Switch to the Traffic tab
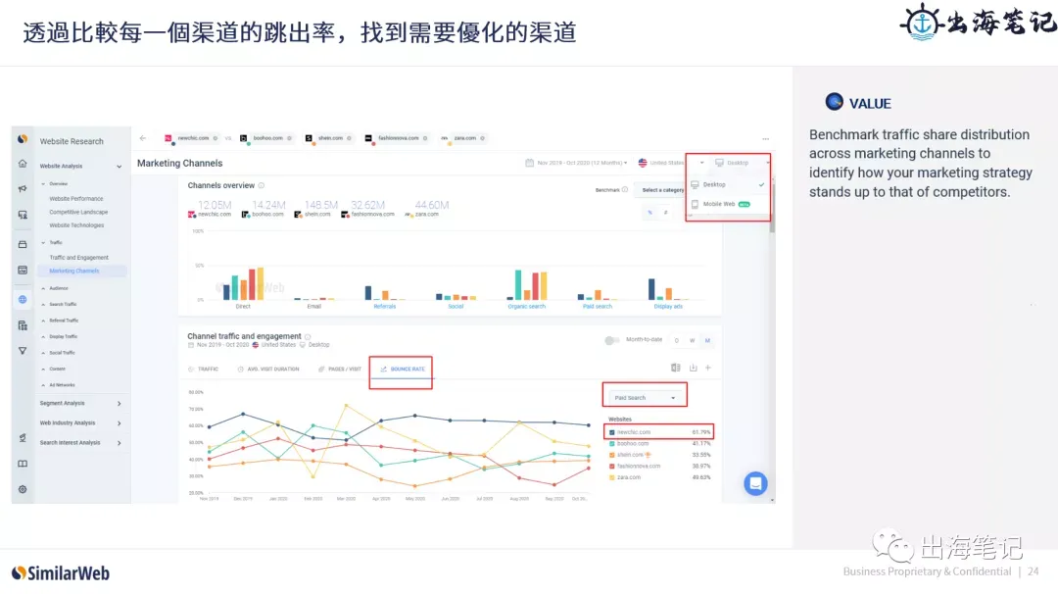 pos(203,370)
